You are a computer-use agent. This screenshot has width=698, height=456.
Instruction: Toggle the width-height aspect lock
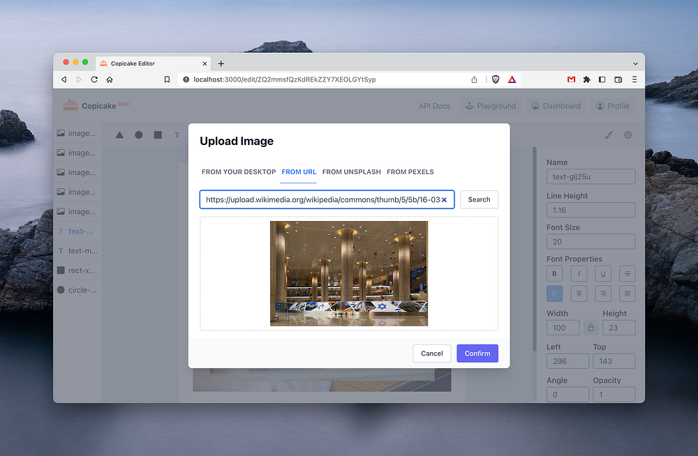pos(591,328)
